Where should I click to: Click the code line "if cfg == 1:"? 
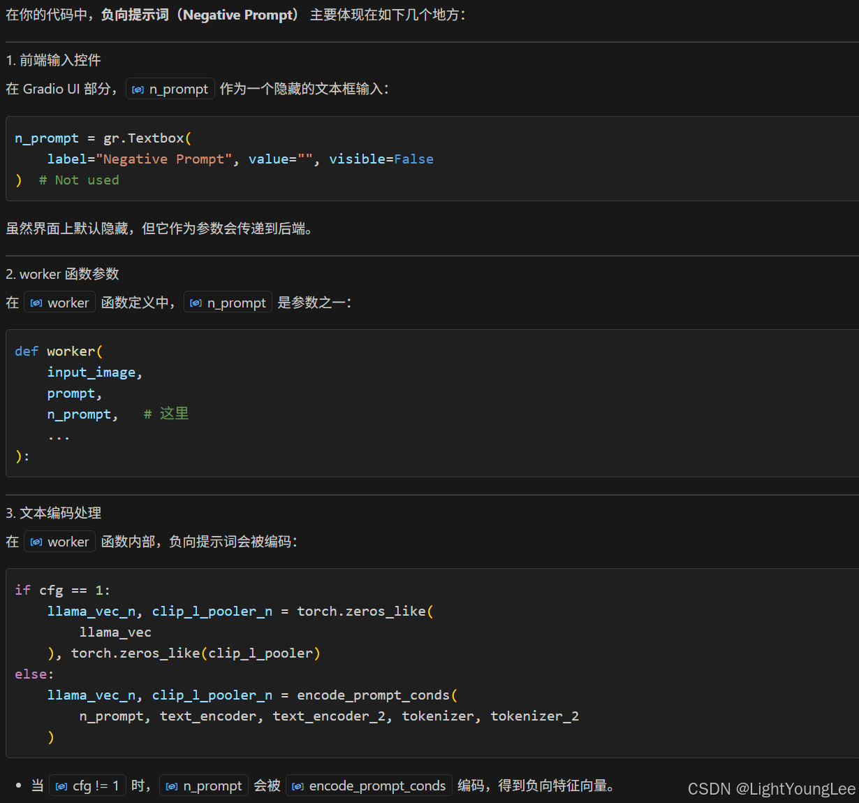[62, 591]
